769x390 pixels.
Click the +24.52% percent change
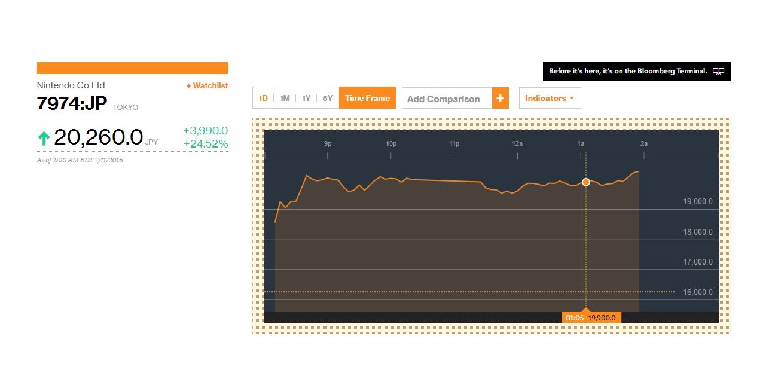click(x=205, y=144)
